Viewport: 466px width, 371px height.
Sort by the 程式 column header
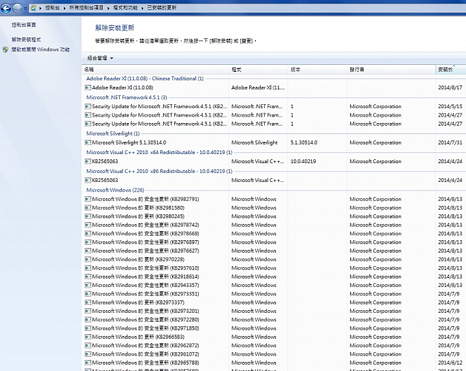tap(258, 69)
